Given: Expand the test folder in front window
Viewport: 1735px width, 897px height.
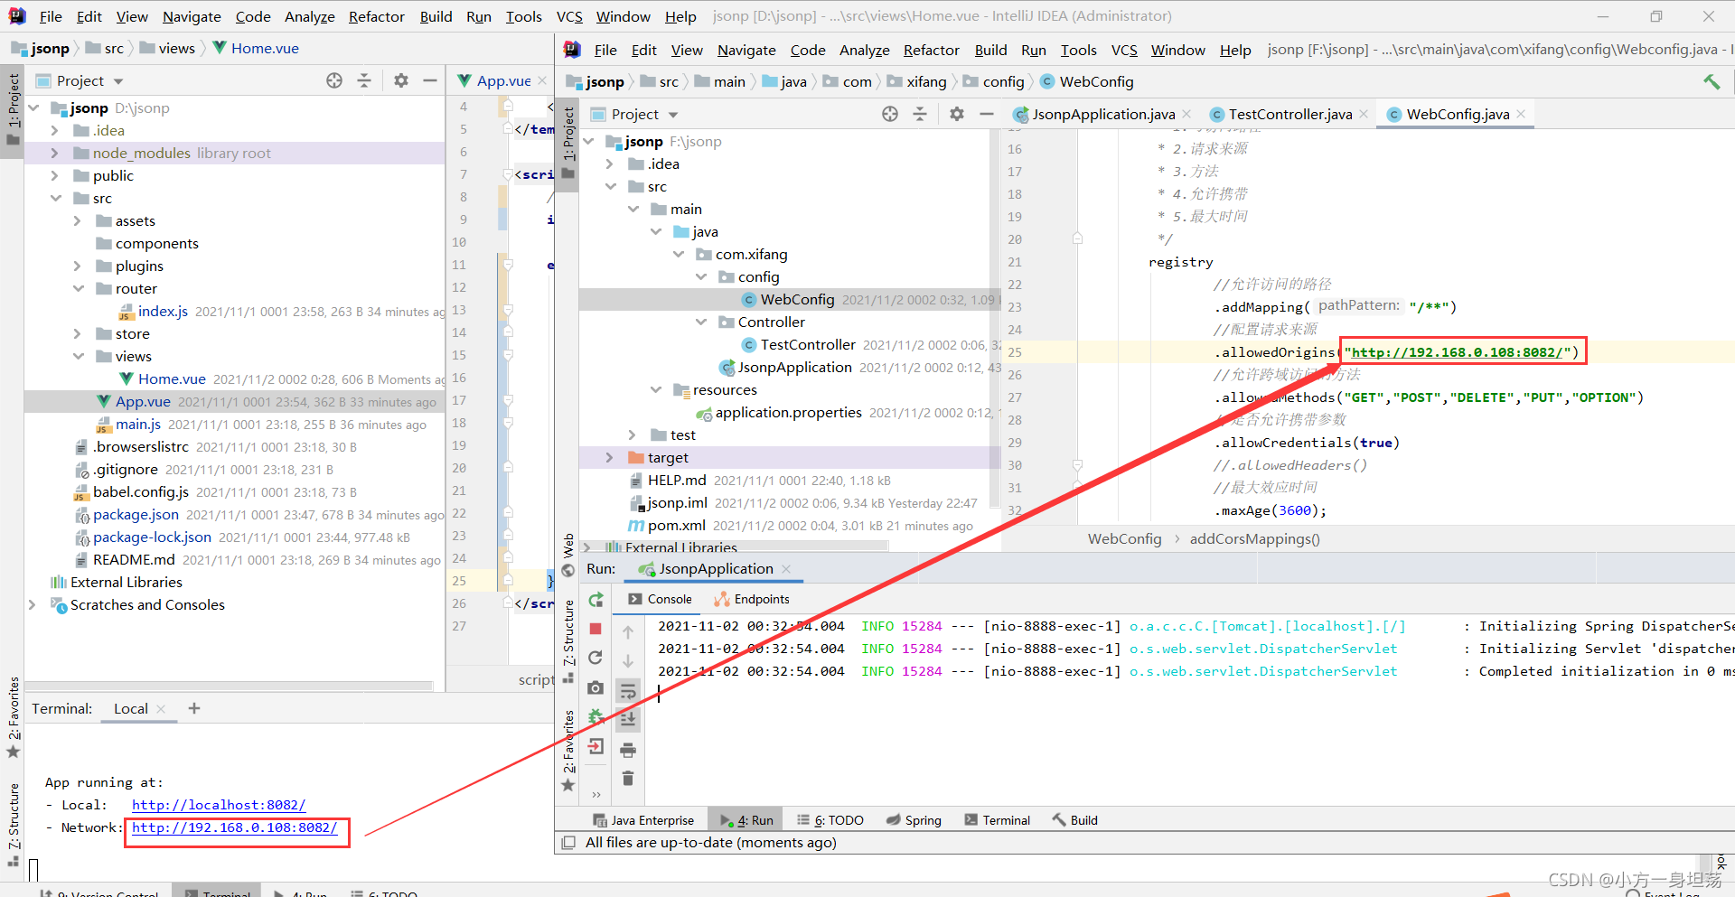Looking at the screenshot, I should (x=633, y=434).
